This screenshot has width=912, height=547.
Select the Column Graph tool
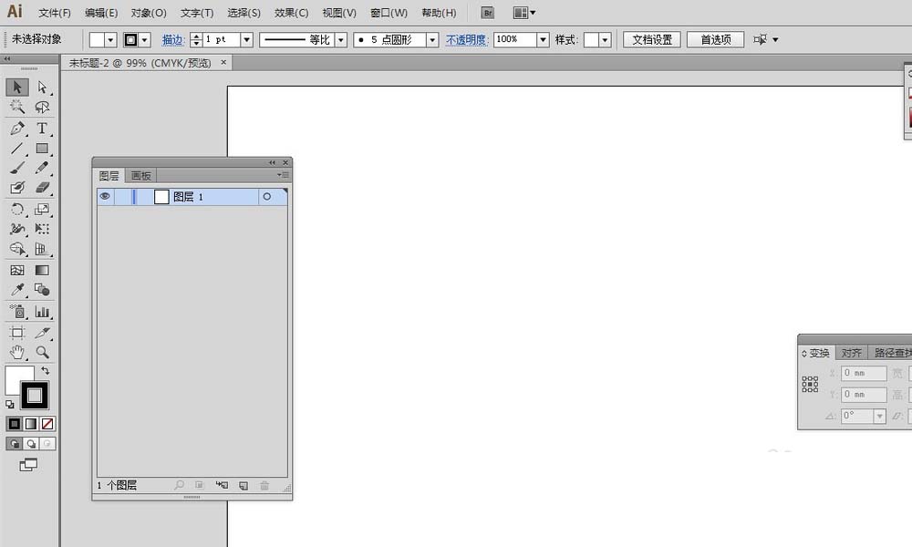point(42,312)
